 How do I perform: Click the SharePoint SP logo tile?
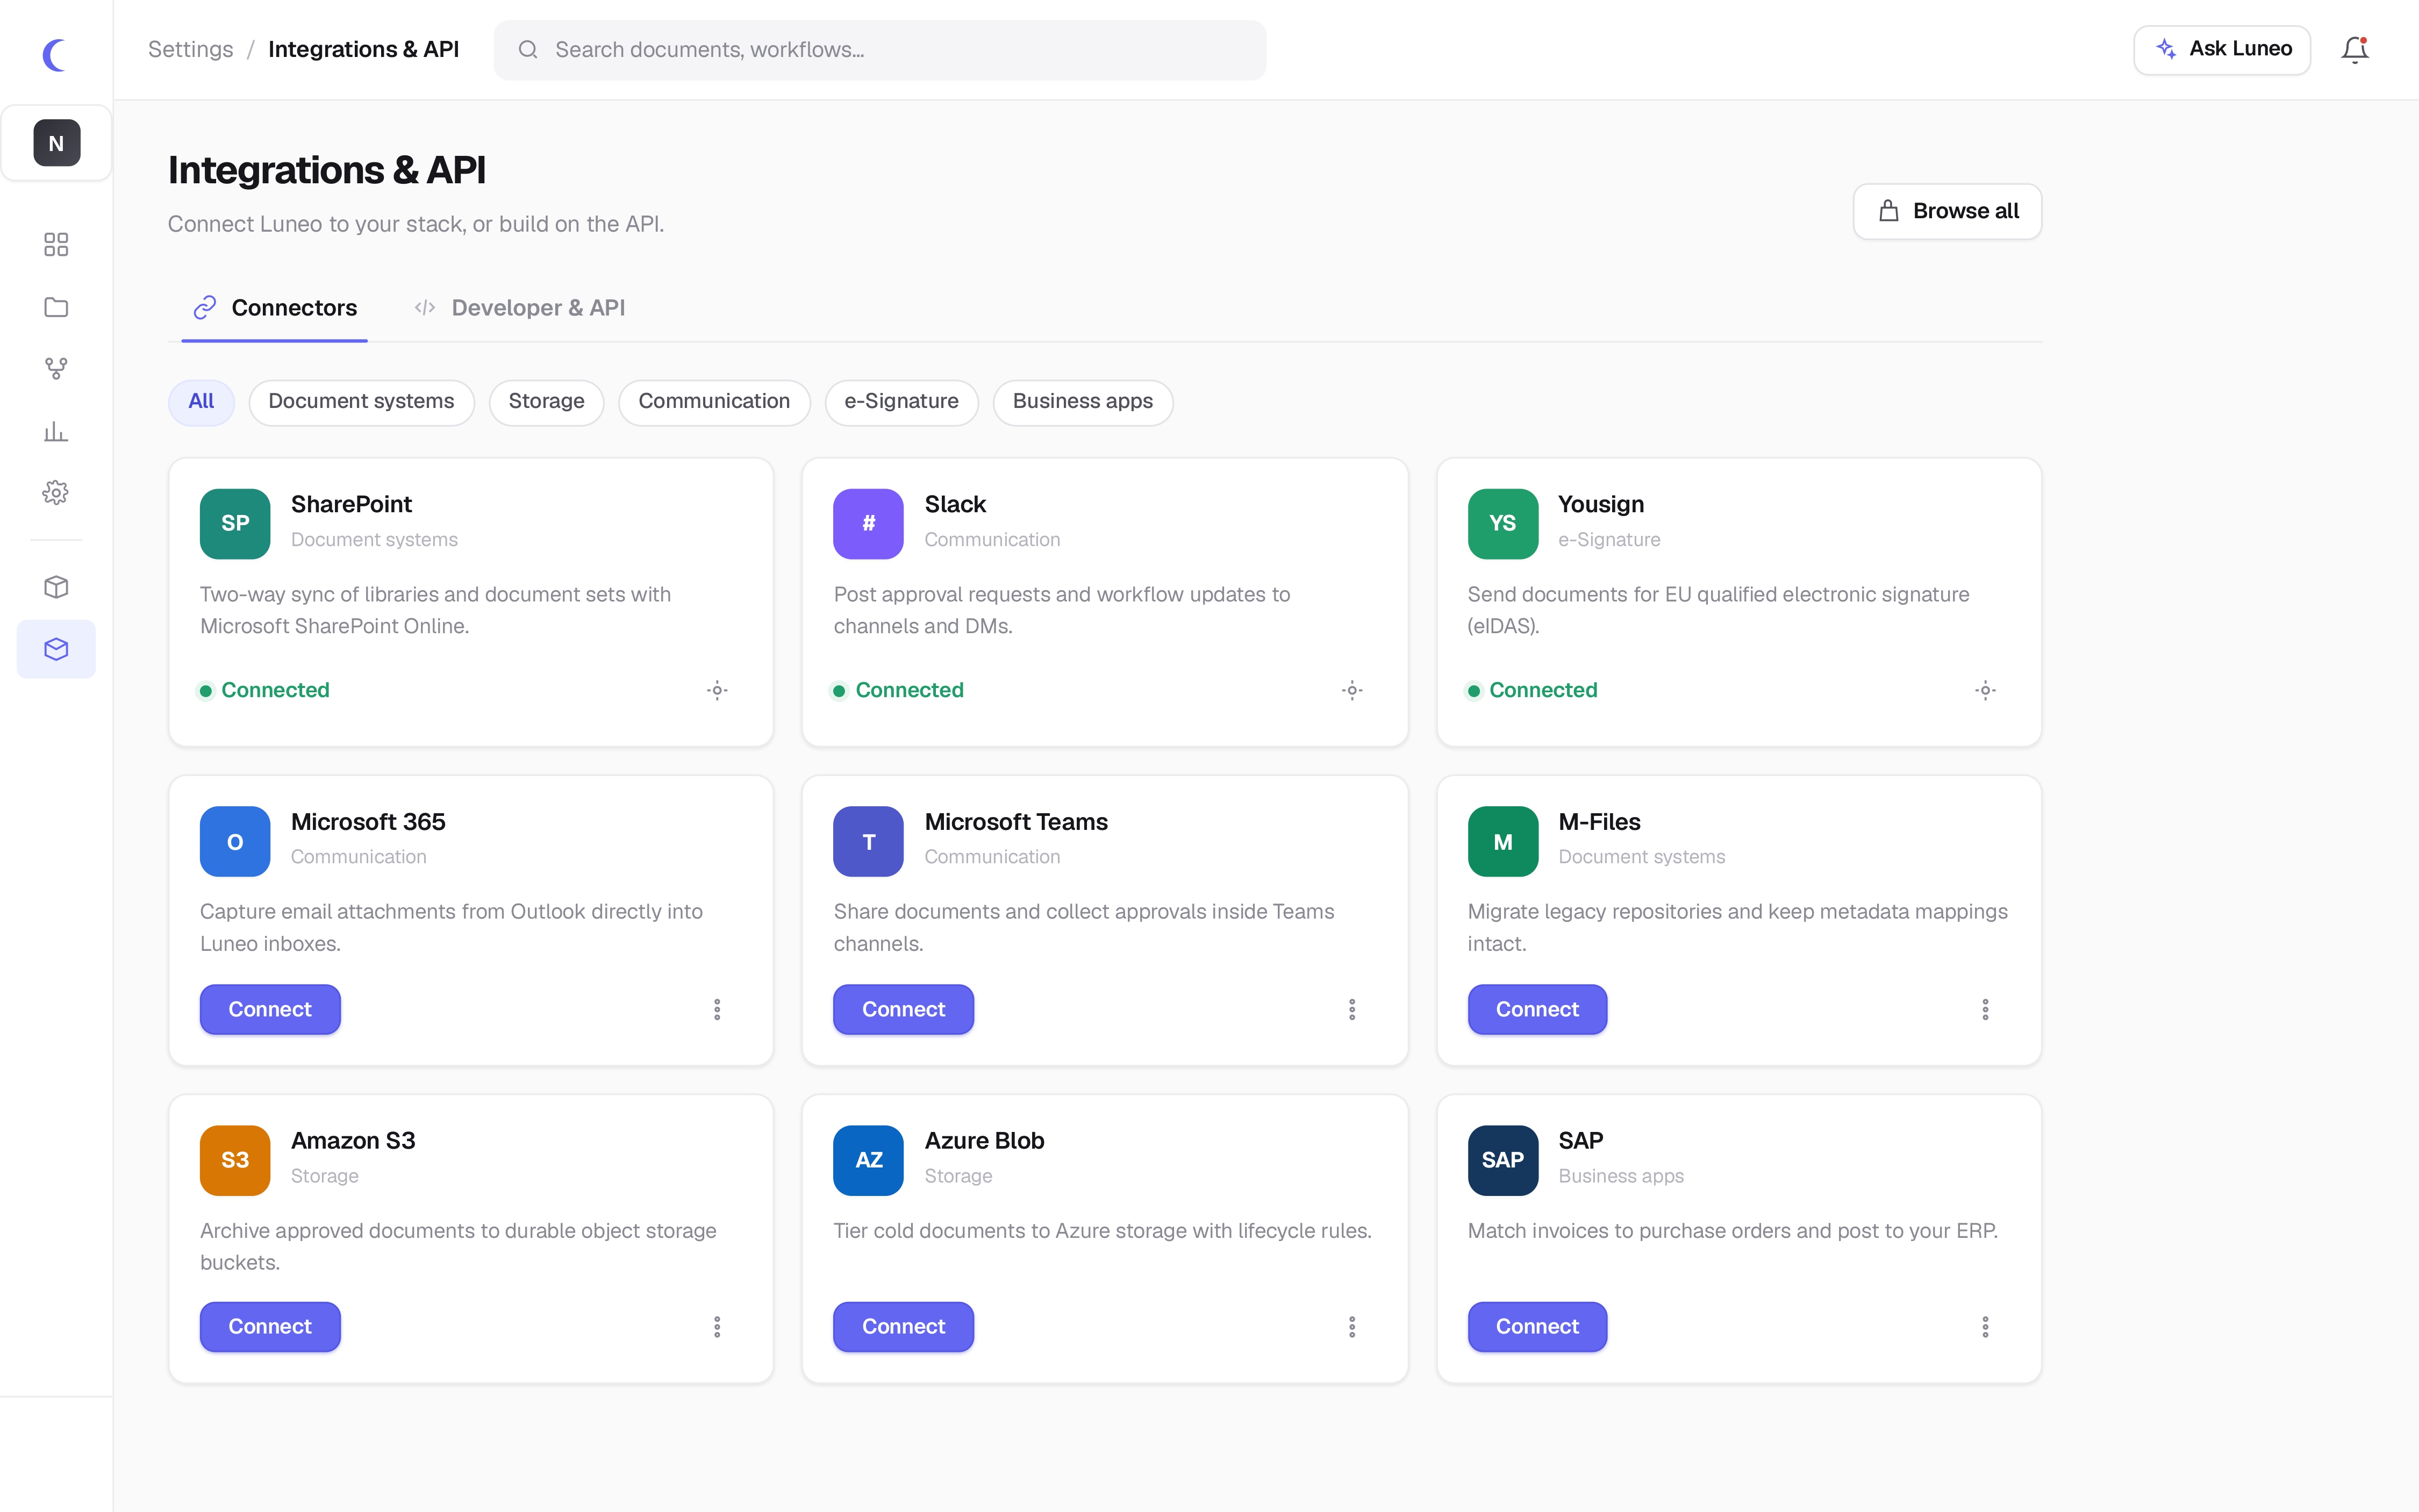click(x=235, y=523)
